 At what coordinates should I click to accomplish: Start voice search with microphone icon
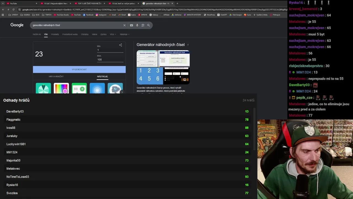[137, 25]
